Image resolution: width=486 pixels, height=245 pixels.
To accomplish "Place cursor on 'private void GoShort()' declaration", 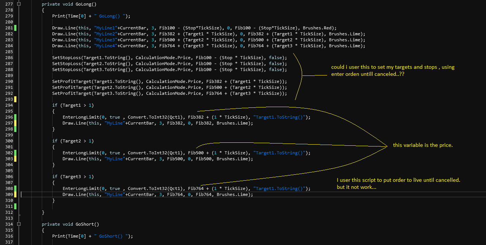I will point(70,224).
